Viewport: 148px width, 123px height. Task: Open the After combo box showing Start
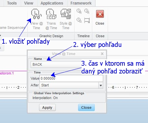71,85
